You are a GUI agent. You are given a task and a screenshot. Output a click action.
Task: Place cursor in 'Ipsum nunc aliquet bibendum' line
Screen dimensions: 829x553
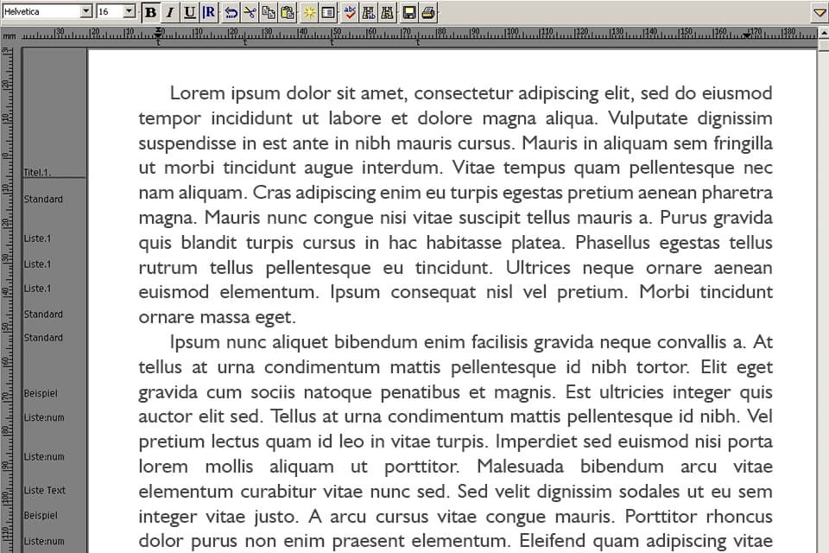[x=471, y=342]
